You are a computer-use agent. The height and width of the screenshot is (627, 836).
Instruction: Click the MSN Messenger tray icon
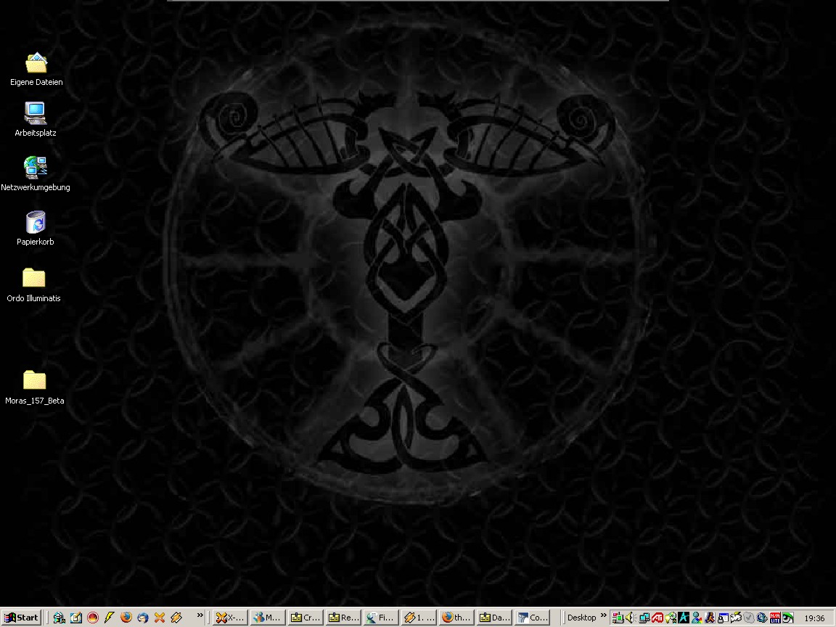point(697,618)
